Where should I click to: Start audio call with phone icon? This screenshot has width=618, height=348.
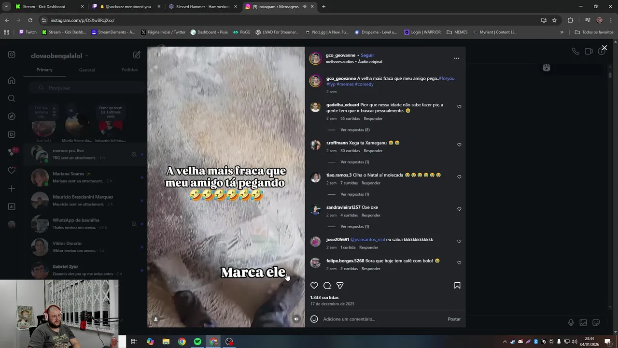click(x=576, y=51)
